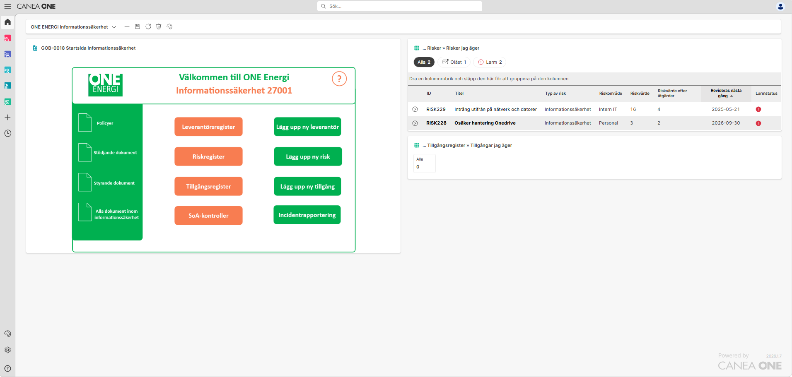Open the user profile avatar
This screenshot has height=377, width=792.
coord(780,6)
